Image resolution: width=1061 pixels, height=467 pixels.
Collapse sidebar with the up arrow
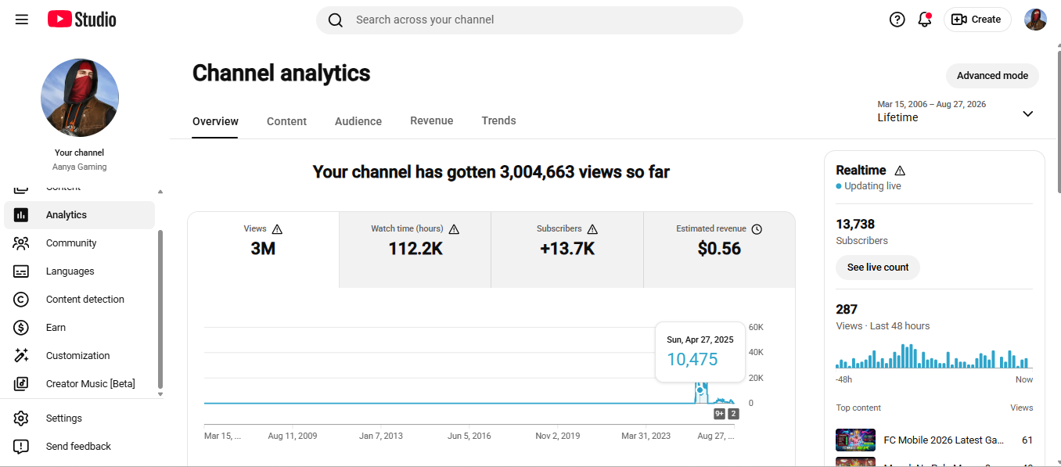pos(160,192)
